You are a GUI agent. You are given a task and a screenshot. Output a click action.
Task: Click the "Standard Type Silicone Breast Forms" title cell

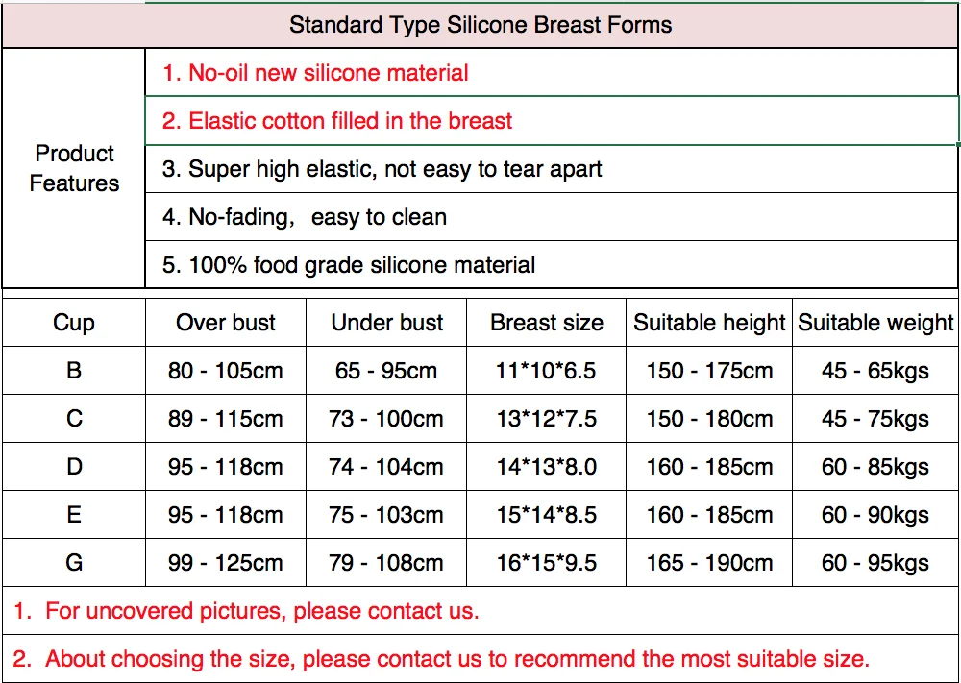point(480,25)
